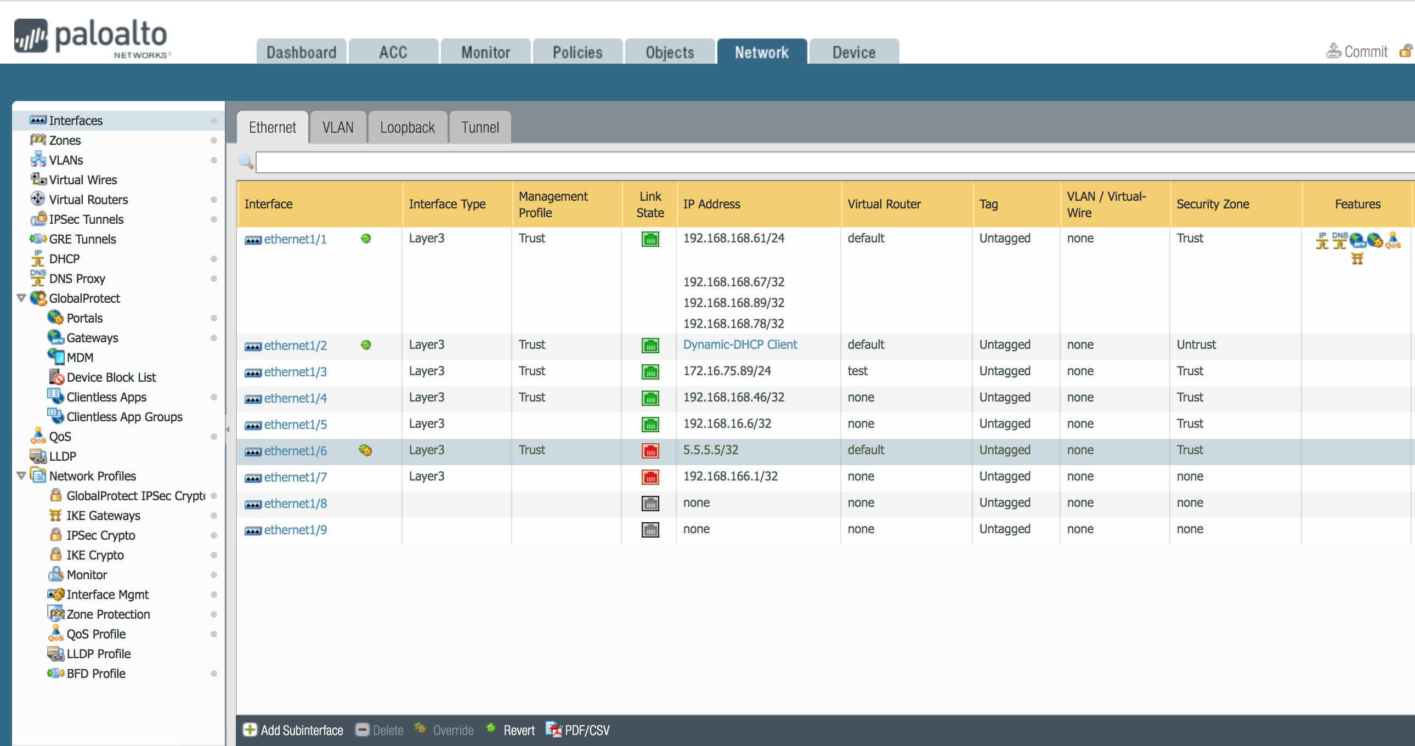Viewport: 1415px width, 746px height.
Task: Open the ethernet1/3 interface link
Action: click(x=295, y=372)
